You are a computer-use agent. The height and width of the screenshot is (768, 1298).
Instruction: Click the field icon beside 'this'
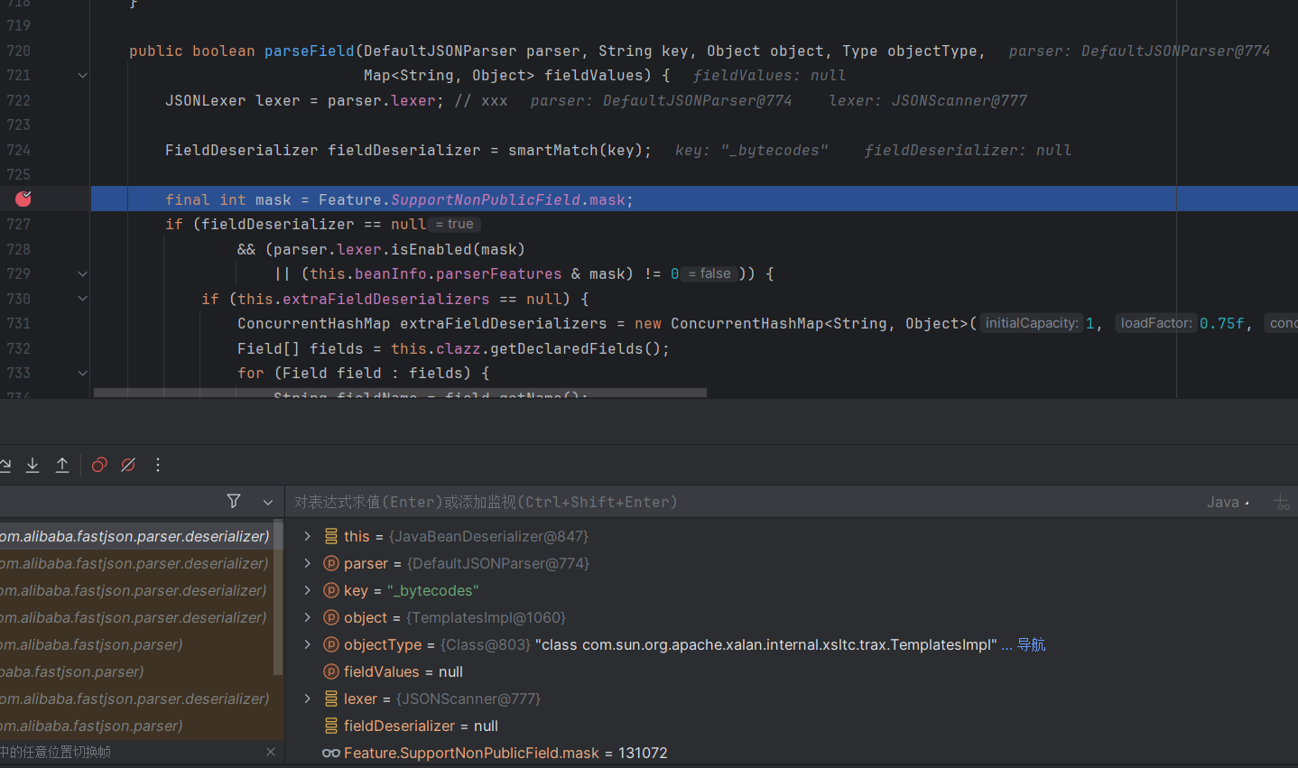pos(331,536)
